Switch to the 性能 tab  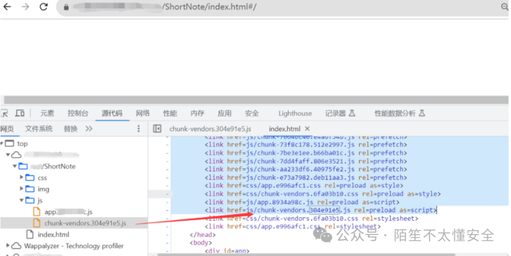pyautogui.click(x=170, y=113)
